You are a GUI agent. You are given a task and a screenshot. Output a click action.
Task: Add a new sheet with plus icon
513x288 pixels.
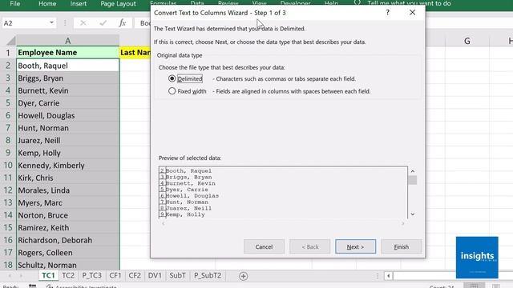[243, 276]
